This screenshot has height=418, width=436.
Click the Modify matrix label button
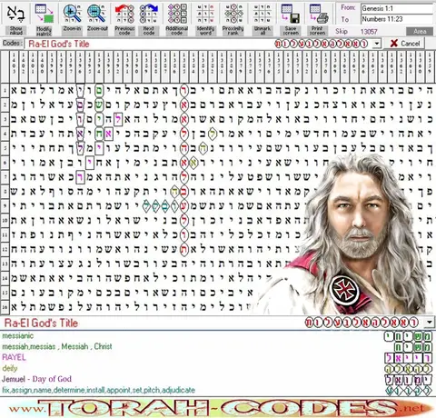(x=45, y=31)
